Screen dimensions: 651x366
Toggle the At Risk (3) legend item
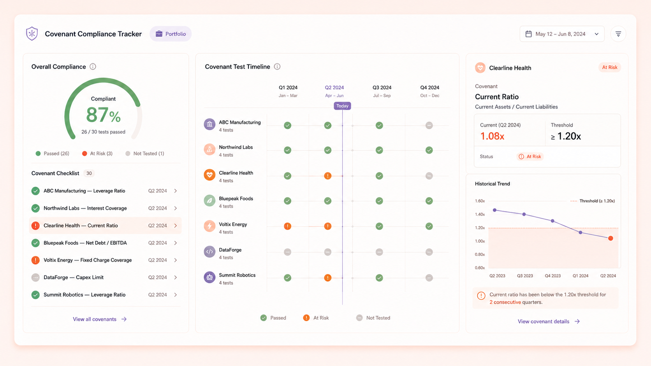(x=97, y=154)
